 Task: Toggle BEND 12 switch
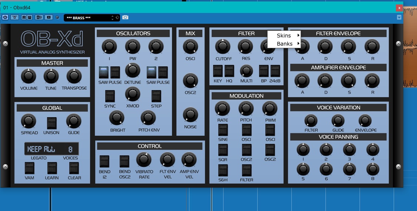tap(105, 162)
